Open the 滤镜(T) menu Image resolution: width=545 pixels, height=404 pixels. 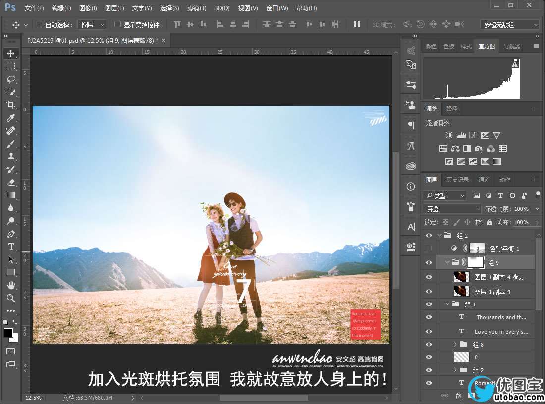(x=196, y=8)
